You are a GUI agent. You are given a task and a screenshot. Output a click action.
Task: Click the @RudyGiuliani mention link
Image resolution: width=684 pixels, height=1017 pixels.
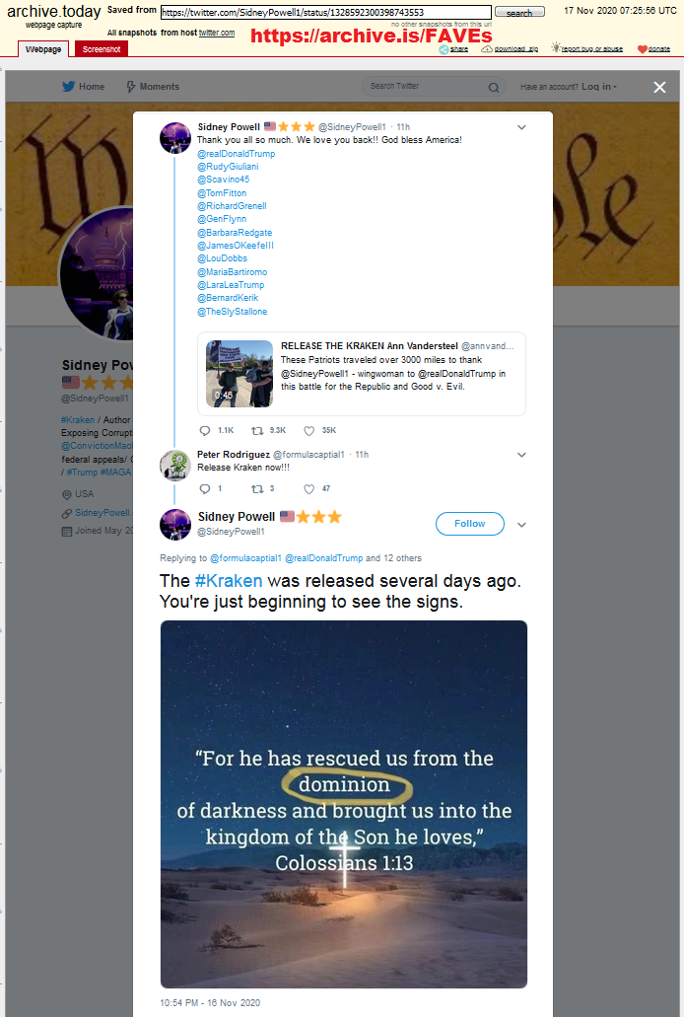pos(228,167)
